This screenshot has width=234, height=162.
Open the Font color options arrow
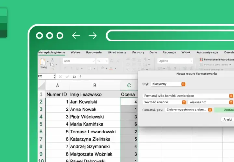coord(115,68)
